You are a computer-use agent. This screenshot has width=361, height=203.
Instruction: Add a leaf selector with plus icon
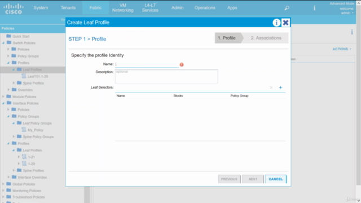(x=280, y=87)
